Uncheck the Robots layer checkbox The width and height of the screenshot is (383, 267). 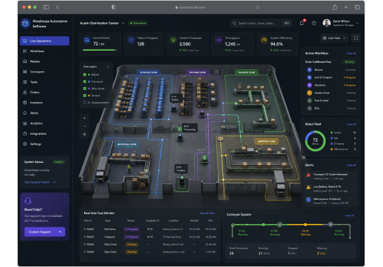85,75
